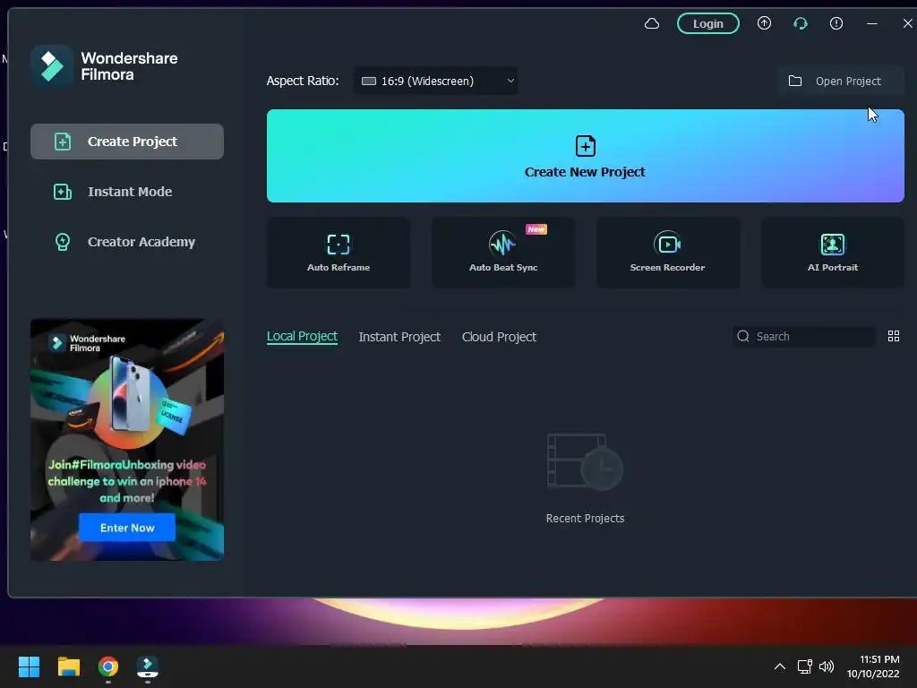Image resolution: width=917 pixels, height=688 pixels.
Task: Launch Auto Reframe tool
Action: tap(339, 253)
